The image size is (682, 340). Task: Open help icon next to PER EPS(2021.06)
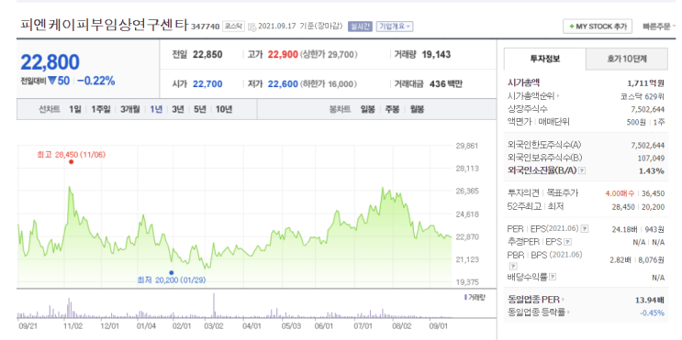point(585,229)
